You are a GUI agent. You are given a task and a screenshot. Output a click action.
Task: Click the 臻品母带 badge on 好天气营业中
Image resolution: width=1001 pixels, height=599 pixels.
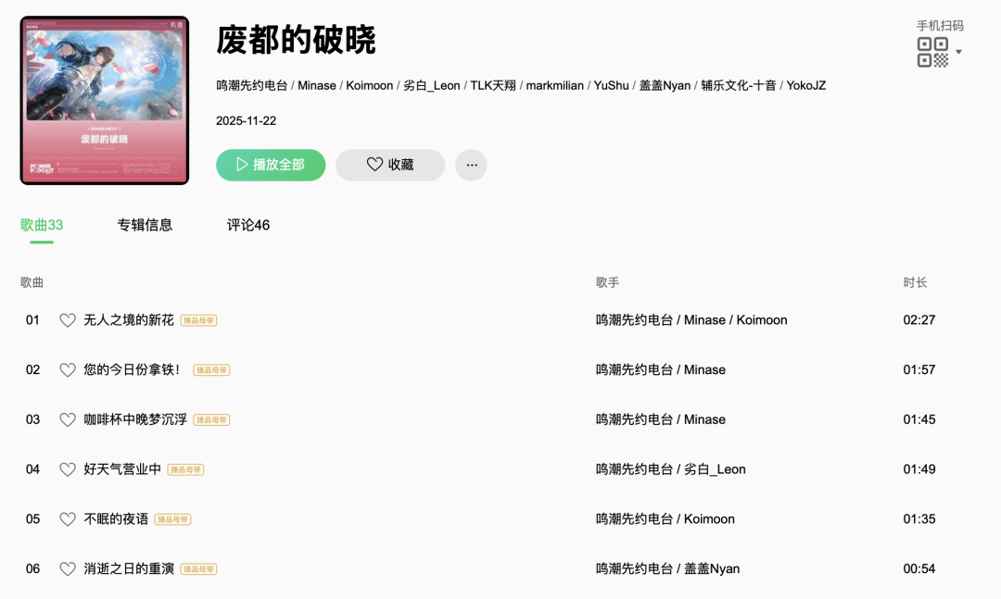coord(185,469)
